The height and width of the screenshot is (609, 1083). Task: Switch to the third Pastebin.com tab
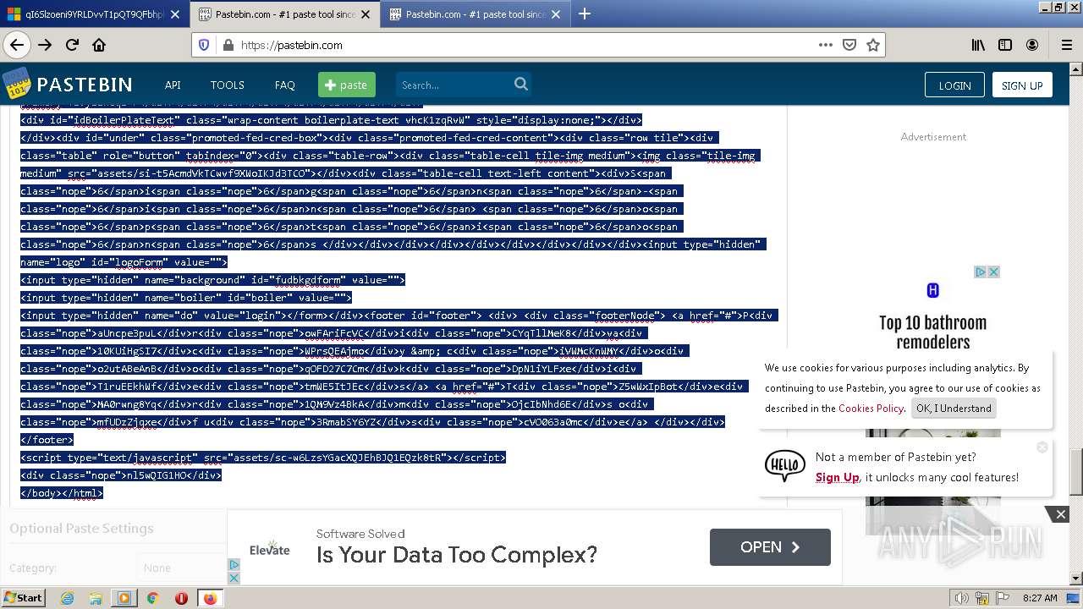click(475, 14)
